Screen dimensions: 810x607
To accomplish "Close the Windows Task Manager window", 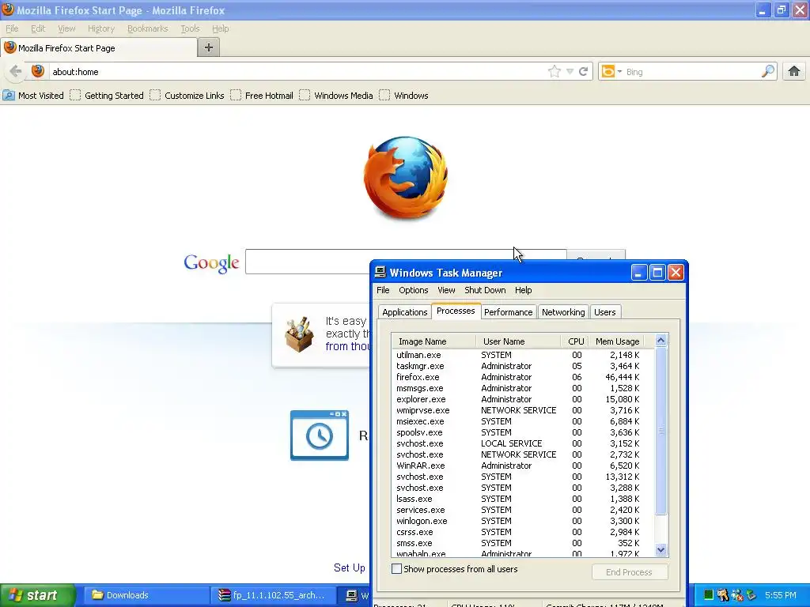I will [x=676, y=273].
